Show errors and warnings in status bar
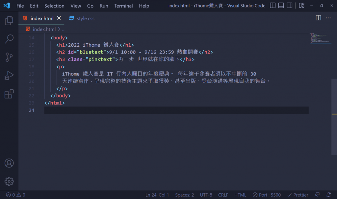Image resolution: width=337 pixels, height=199 pixels. [15, 195]
